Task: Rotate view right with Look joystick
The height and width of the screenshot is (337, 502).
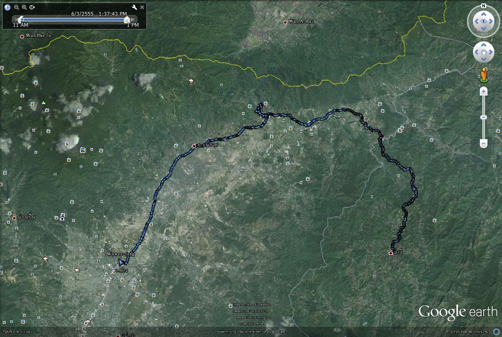Action: click(x=491, y=21)
